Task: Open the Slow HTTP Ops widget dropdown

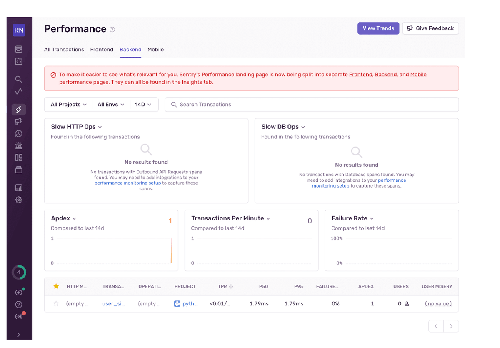Action: click(77, 127)
